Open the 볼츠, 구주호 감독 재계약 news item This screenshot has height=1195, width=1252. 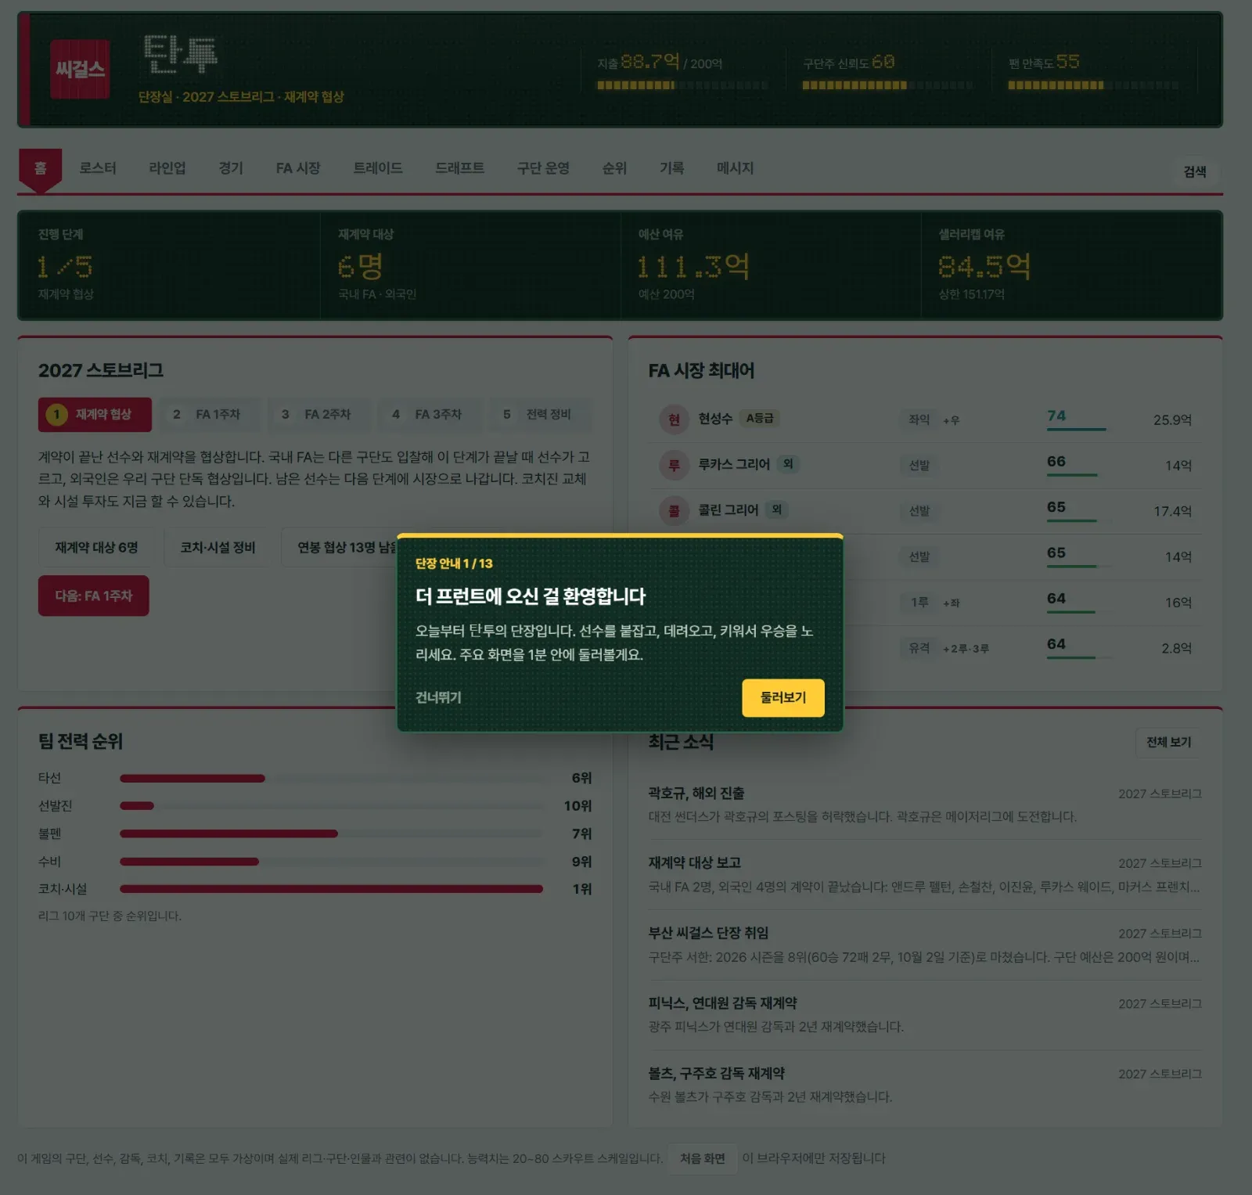pyautogui.click(x=925, y=1085)
